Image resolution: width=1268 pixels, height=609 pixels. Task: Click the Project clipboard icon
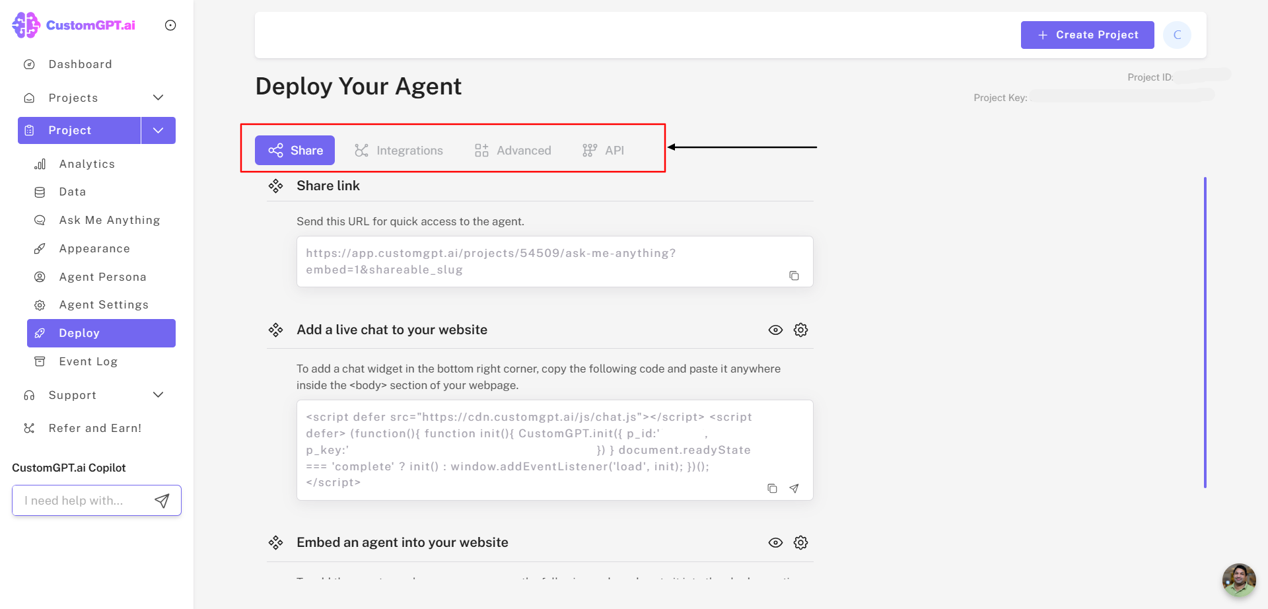pyautogui.click(x=29, y=131)
